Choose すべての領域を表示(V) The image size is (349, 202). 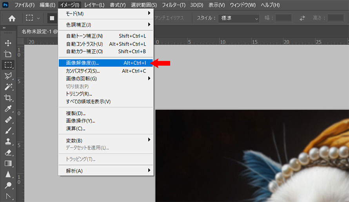106,102
